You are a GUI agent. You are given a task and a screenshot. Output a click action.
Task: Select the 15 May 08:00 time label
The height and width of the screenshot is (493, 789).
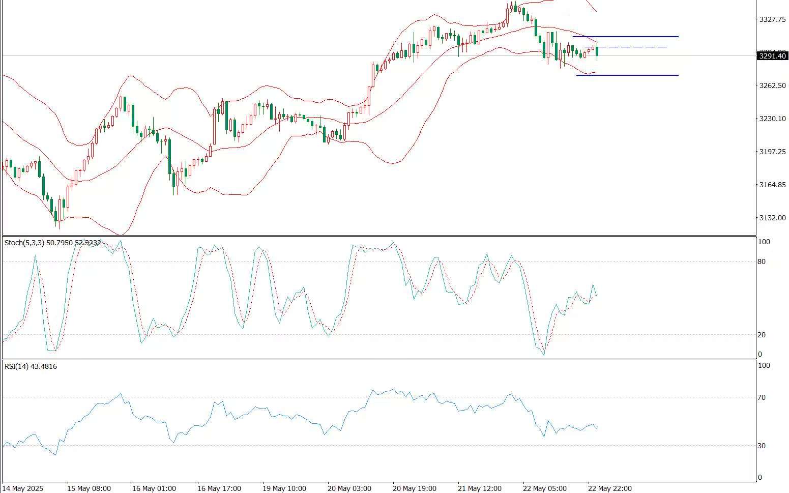(89, 488)
